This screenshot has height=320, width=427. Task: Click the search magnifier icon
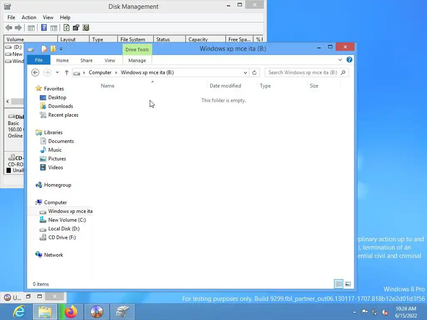click(343, 72)
